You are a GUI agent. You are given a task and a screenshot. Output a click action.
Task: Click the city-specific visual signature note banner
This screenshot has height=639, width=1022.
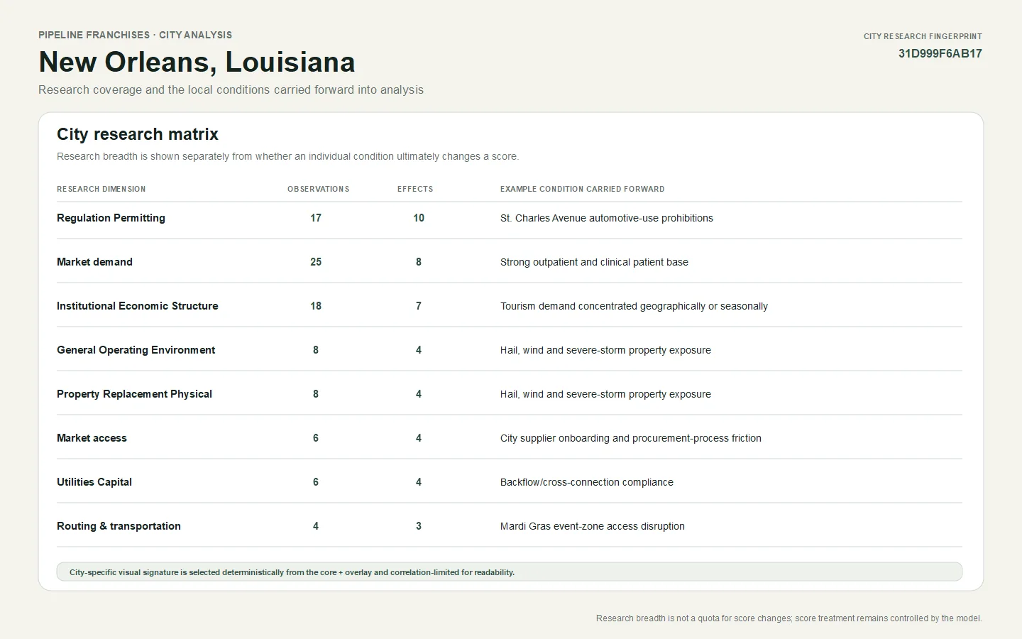(510, 572)
